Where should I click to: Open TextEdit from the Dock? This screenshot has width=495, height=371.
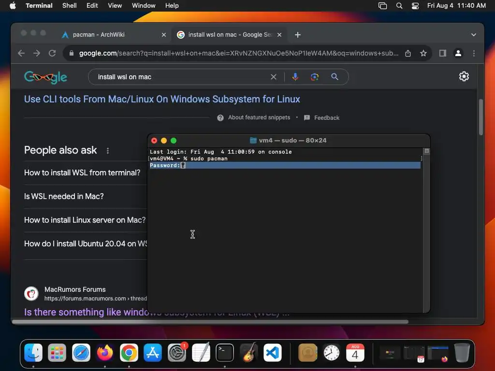coord(201,353)
